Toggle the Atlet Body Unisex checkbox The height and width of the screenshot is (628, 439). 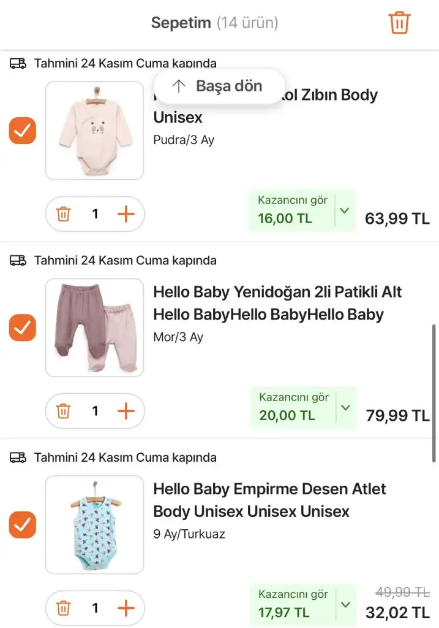(x=23, y=525)
